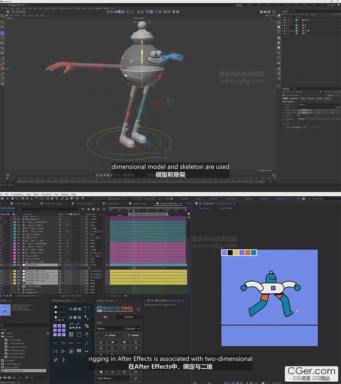Open the Animation menu in After Effects
341x384 pixels.
46,194
